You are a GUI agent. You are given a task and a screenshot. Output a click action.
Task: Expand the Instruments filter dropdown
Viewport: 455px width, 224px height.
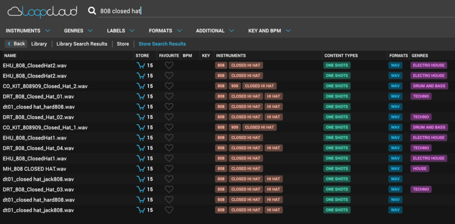[x=28, y=31]
